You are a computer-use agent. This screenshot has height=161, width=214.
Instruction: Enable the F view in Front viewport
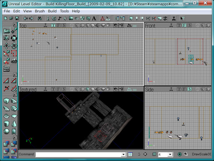tap(184, 25)
